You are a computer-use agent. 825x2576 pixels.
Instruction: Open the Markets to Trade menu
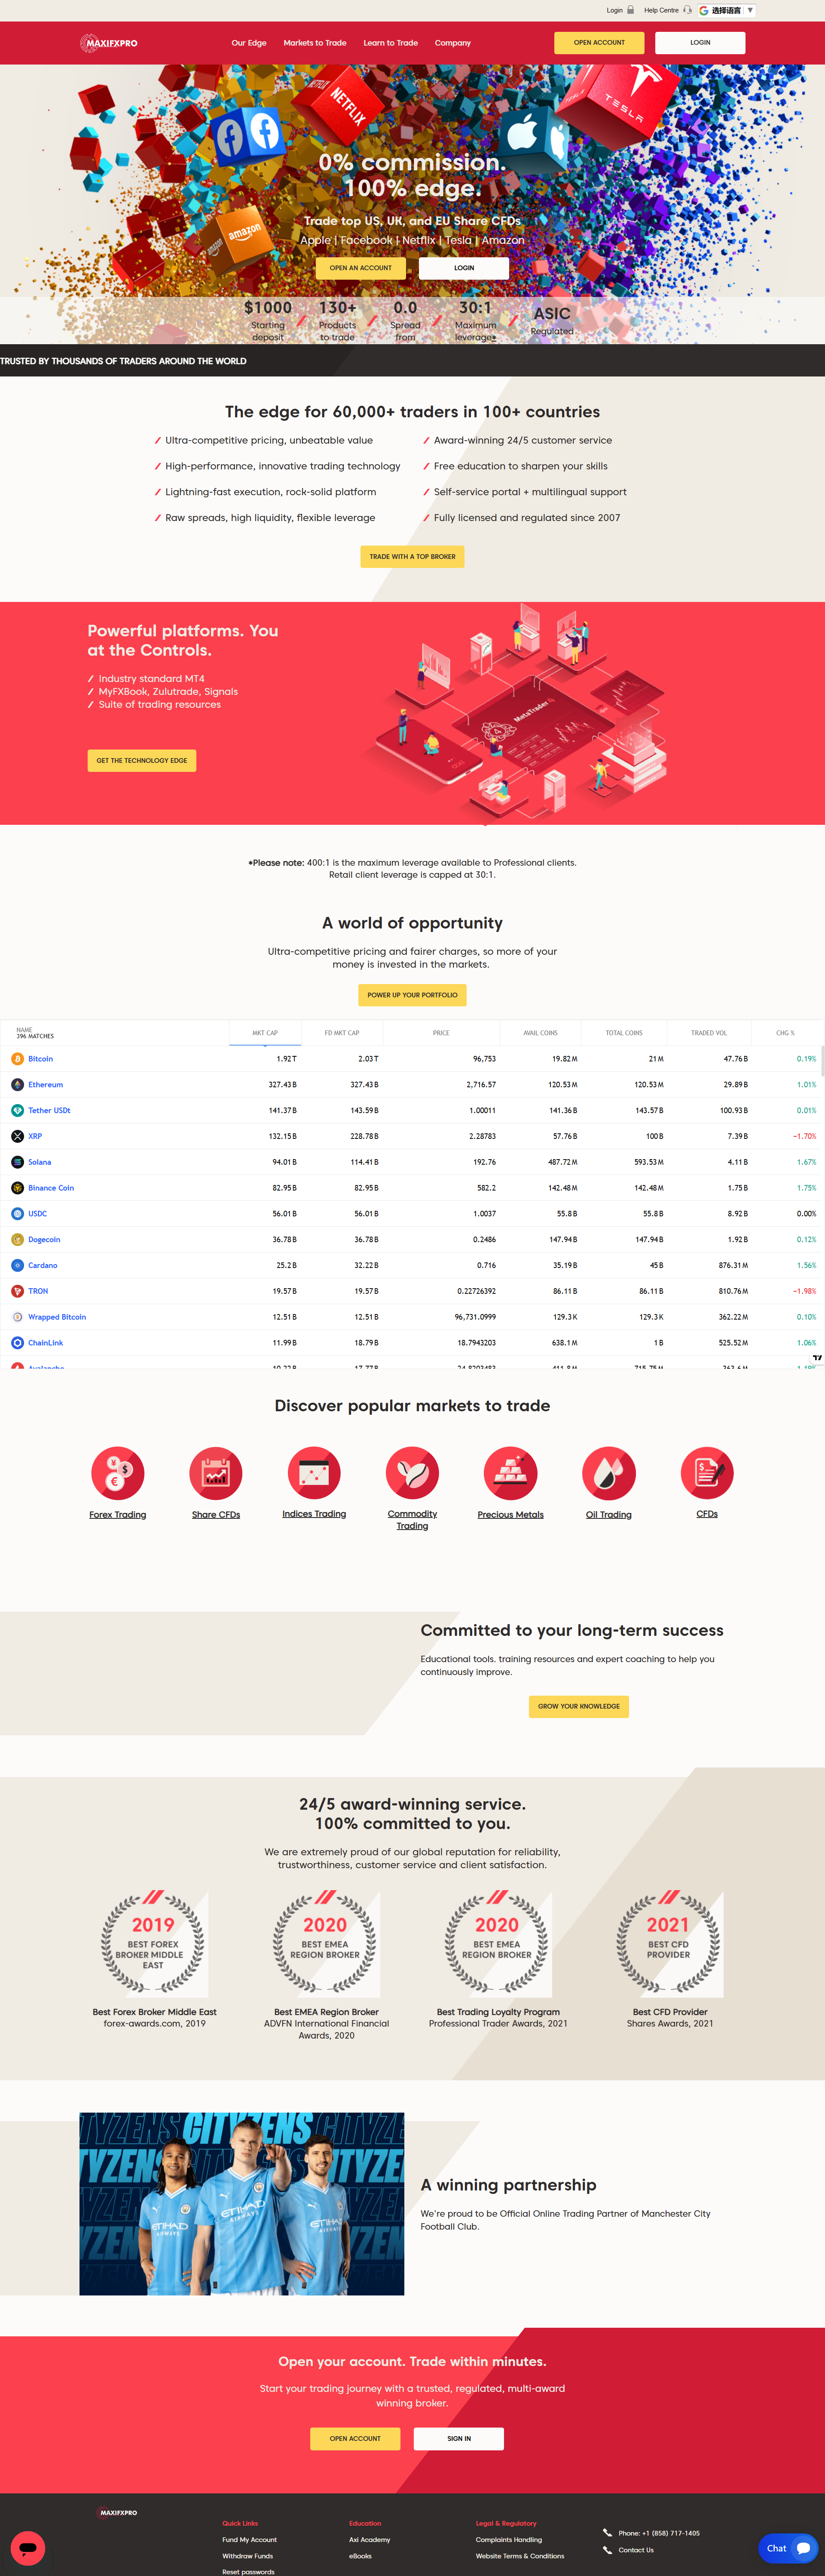point(315,43)
